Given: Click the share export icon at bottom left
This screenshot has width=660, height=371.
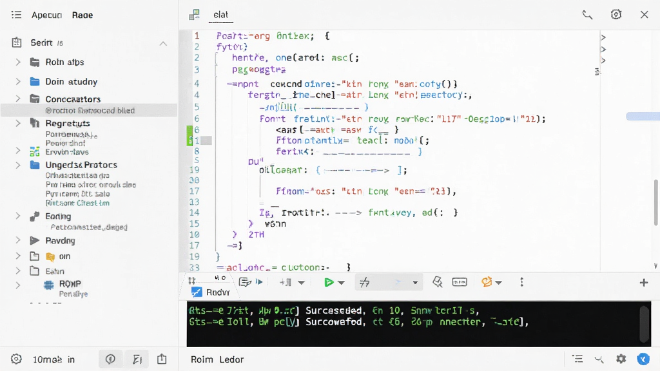Looking at the screenshot, I should point(162,359).
